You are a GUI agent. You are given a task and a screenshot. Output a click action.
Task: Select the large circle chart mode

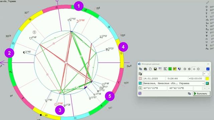(x=198, y=69)
